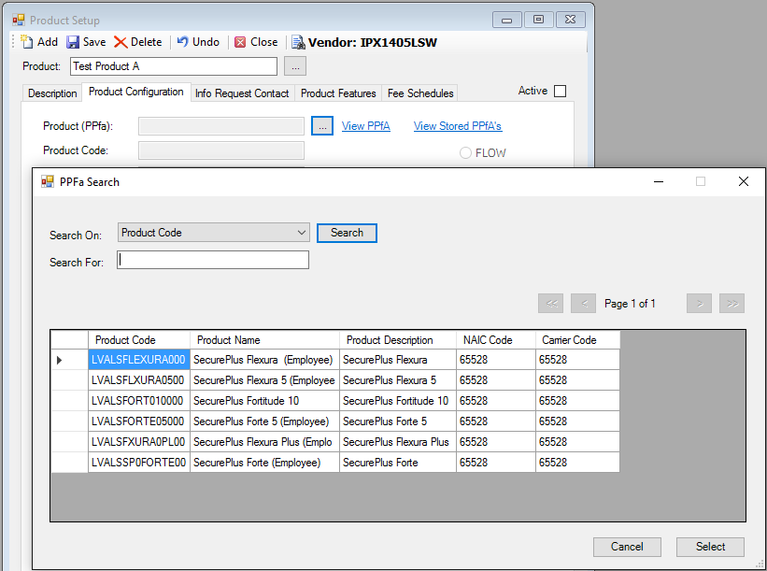Click the Undo arrow icon
This screenshot has height=571, width=767.
pos(183,42)
